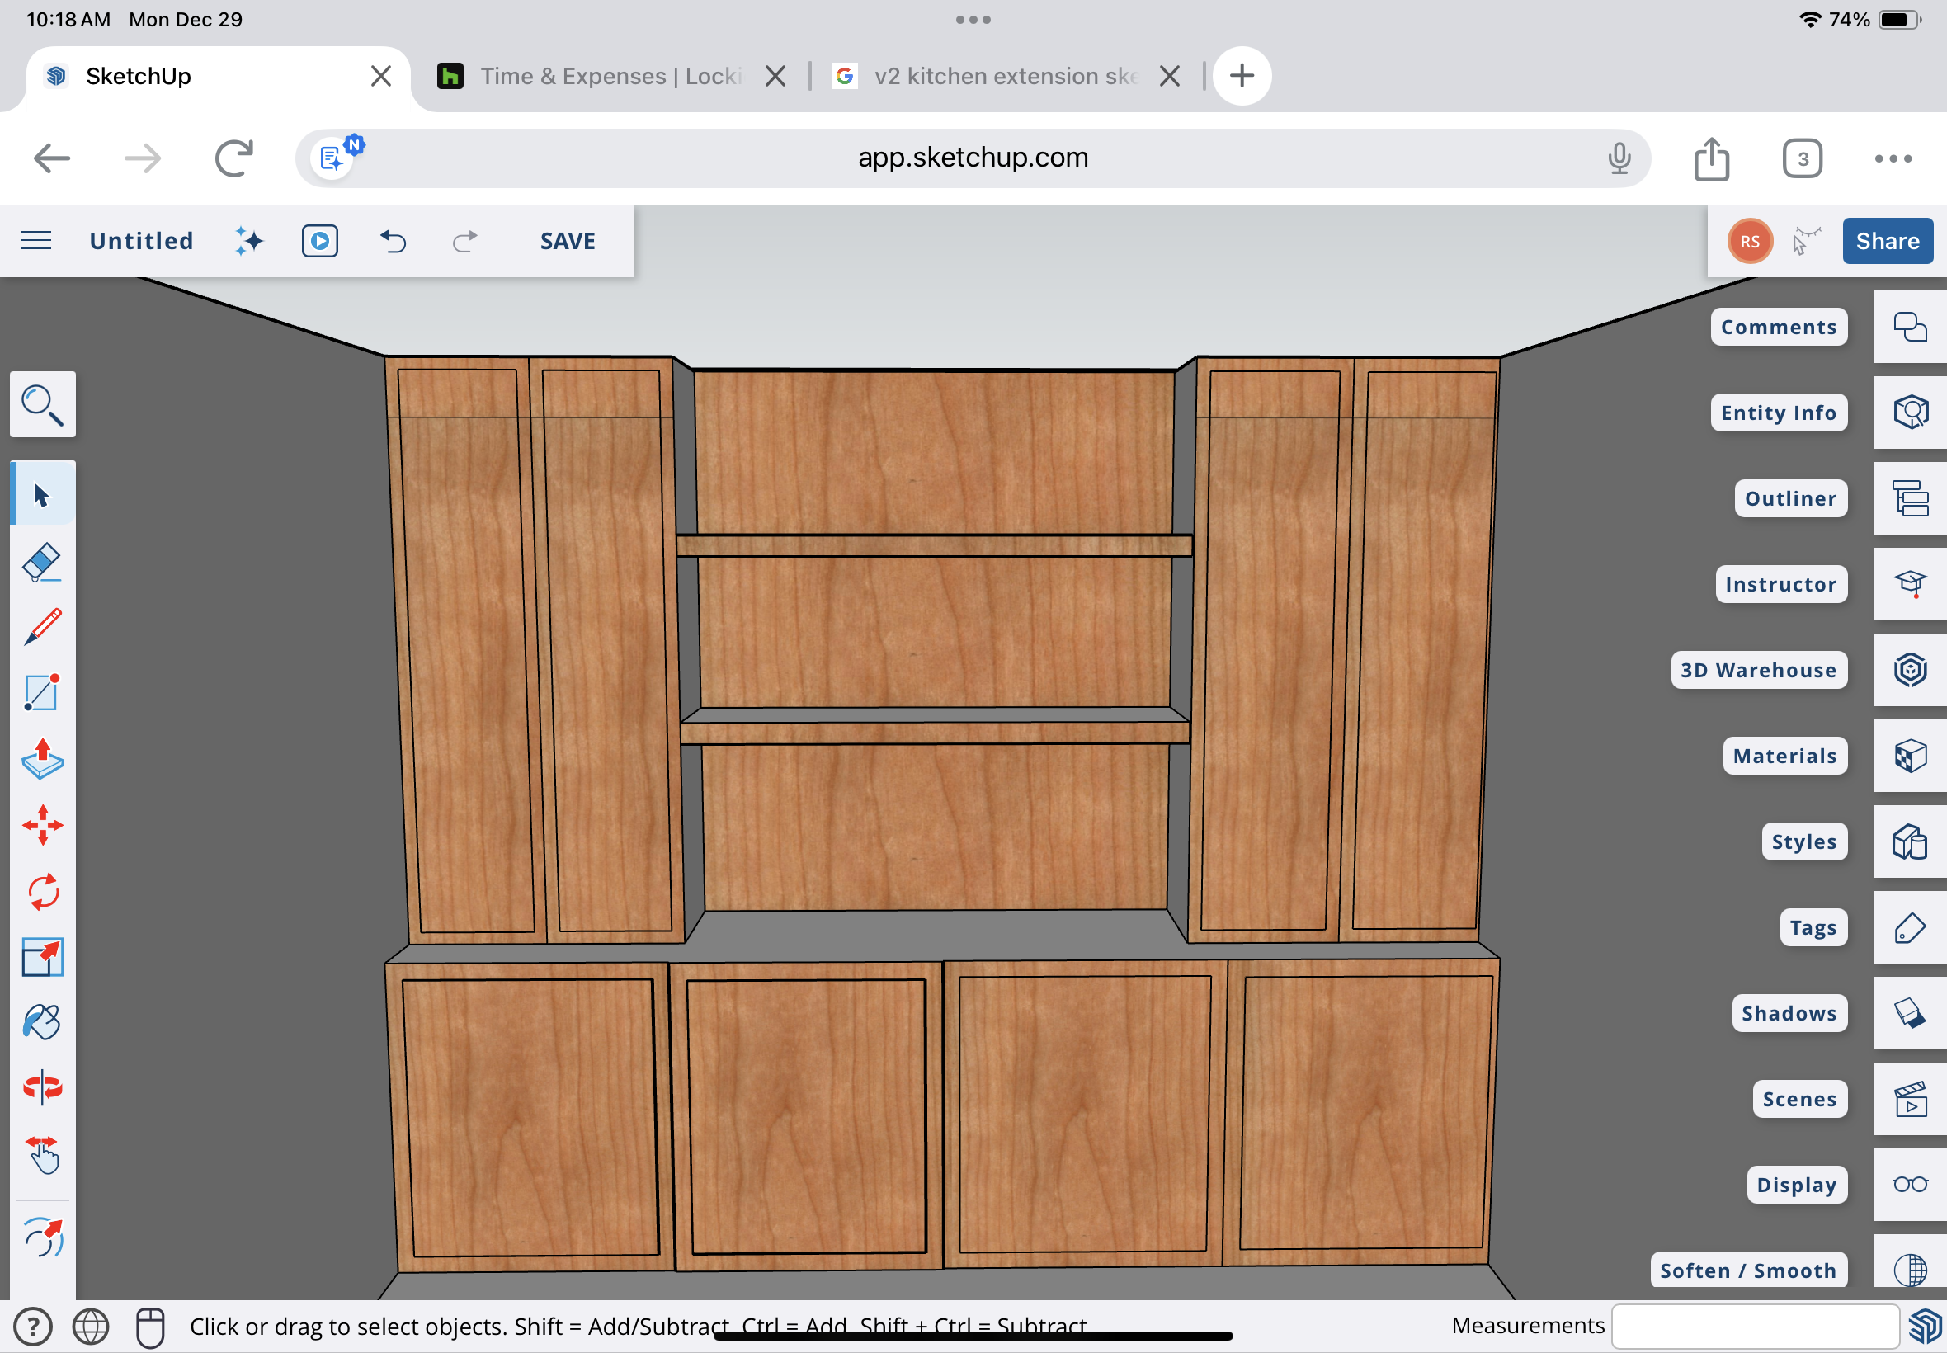Image resolution: width=1947 pixels, height=1353 pixels.
Task: Open the browser three-dot menu
Action: (1892, 158)
